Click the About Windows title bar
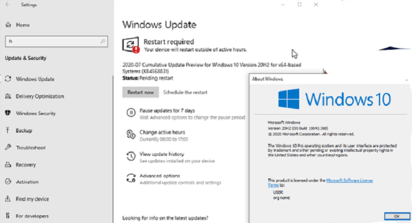 click(330, 79)
